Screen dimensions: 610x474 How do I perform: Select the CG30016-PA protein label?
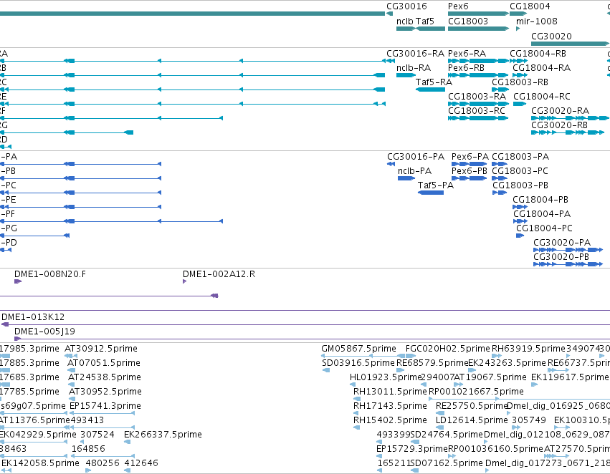coord(416,157)
